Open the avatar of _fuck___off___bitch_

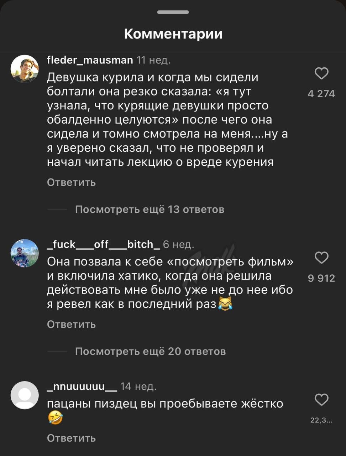(25, 253)
